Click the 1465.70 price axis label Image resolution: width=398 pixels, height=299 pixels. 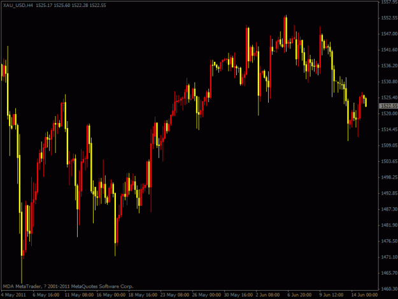389,273
